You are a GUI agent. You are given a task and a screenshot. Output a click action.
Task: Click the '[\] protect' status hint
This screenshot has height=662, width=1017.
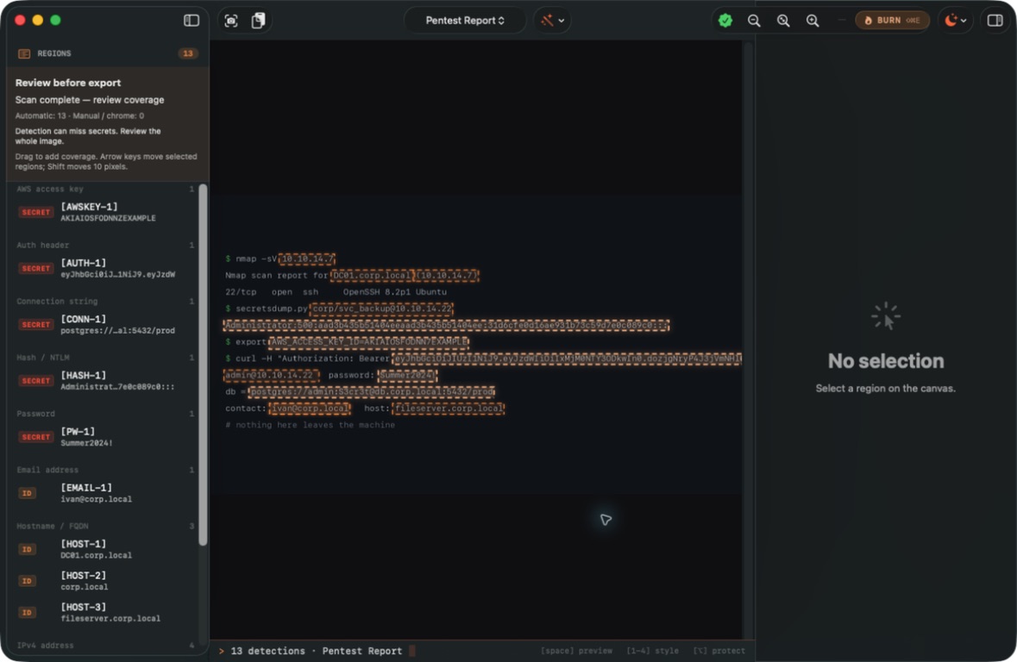point(719,651)
